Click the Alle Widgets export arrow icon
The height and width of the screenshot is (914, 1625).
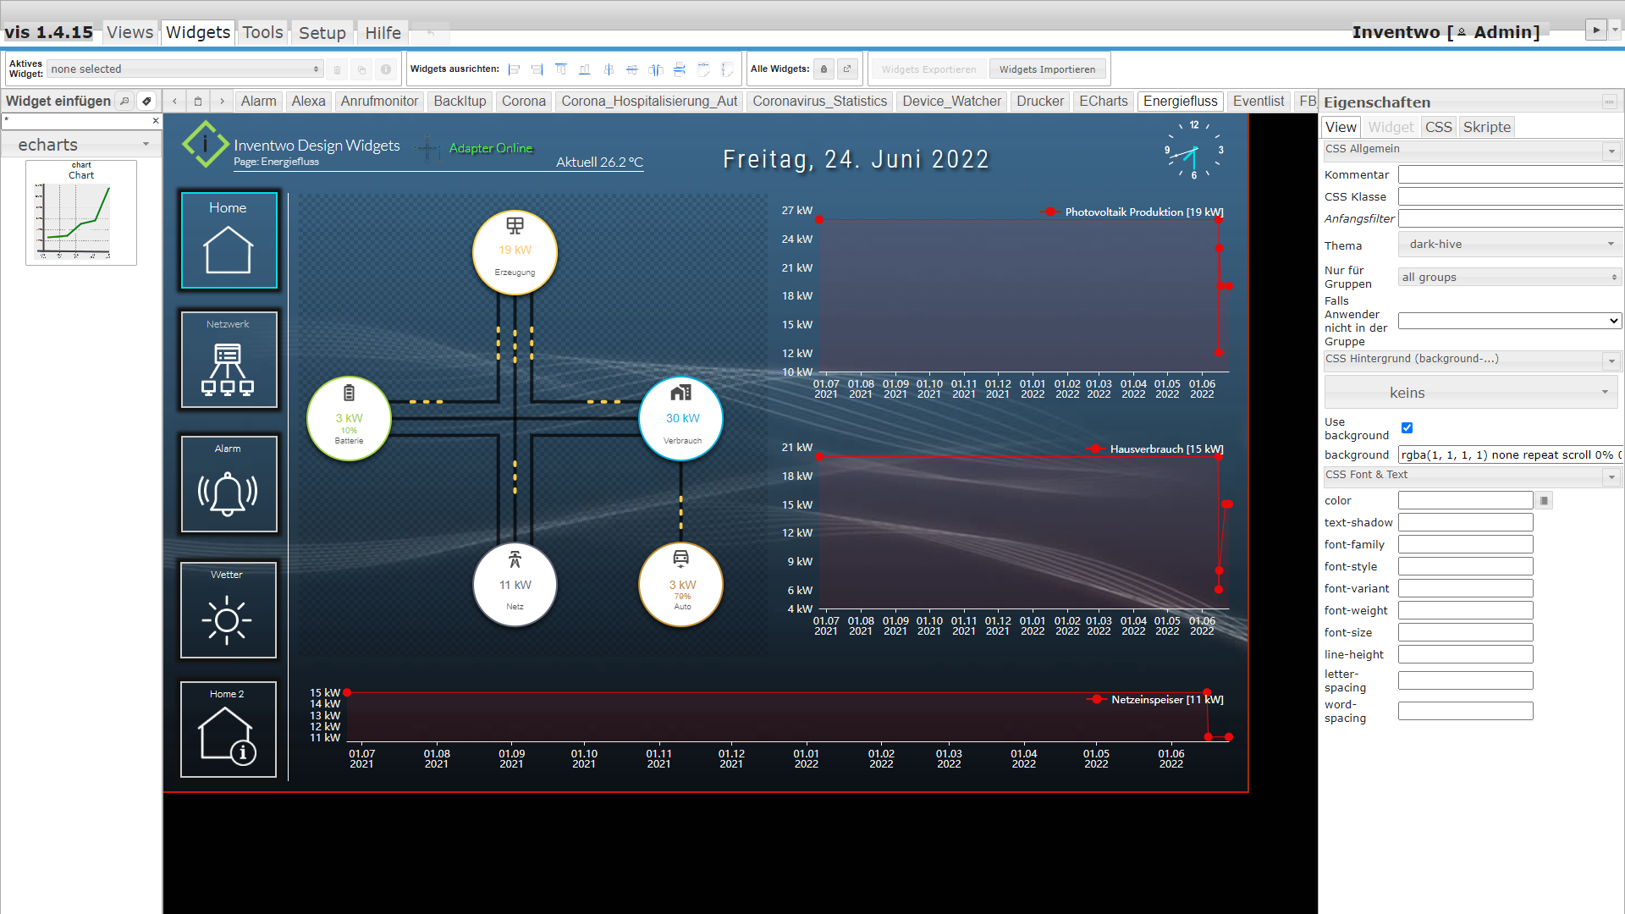[x=847, y=69]
